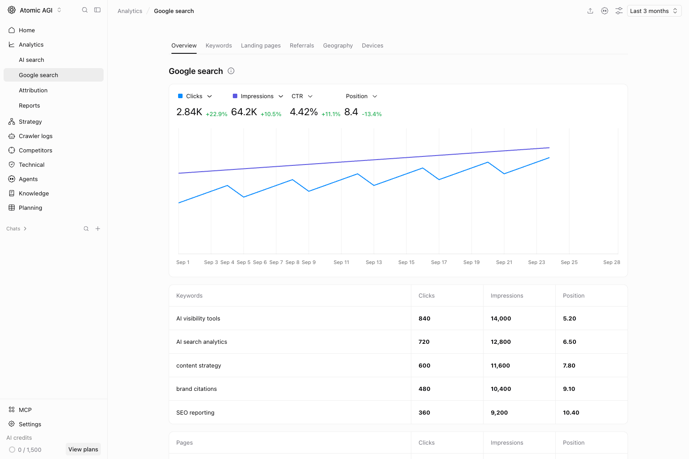Viewport: 689px width, 459px height.
Task: Open the Last 3 months date range selector
Action: (654, 11)
